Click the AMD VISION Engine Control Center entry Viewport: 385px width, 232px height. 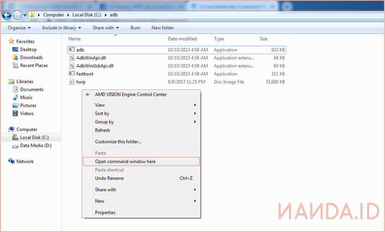coord(131,94)
